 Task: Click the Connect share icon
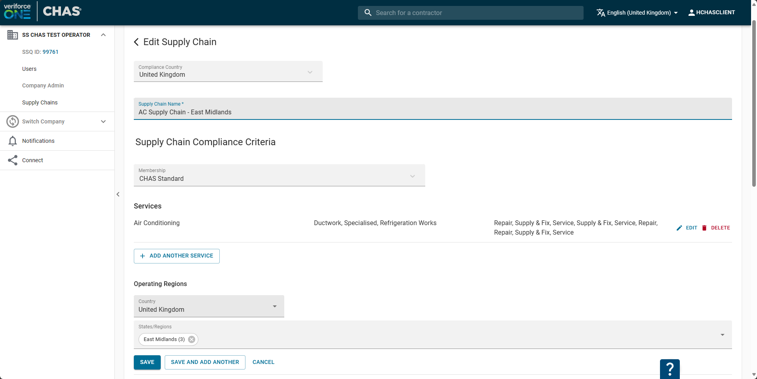pyautogui.click(x=13, y=160)
